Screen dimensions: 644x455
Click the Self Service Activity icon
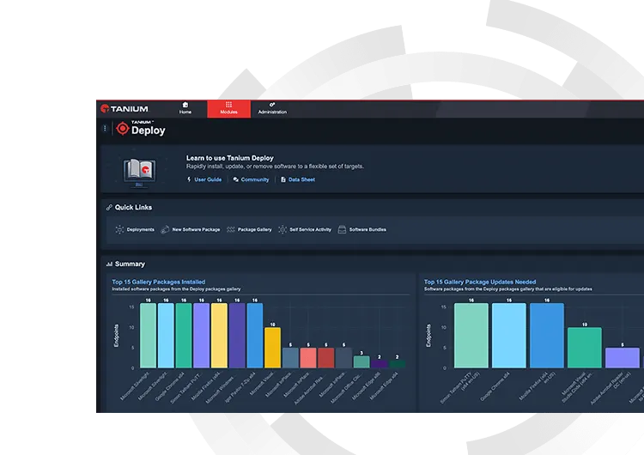click(x=283, y=229)
